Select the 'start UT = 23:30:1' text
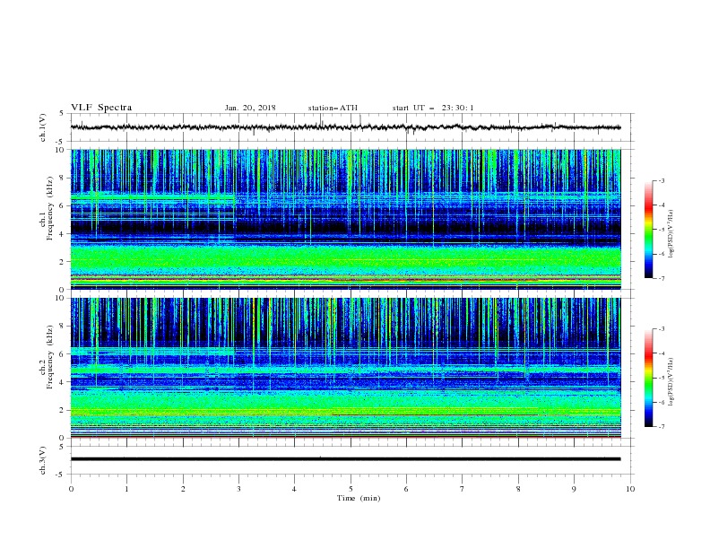This screenshot has height=549, width=710. pyautogui.click(x=433, y=108)
